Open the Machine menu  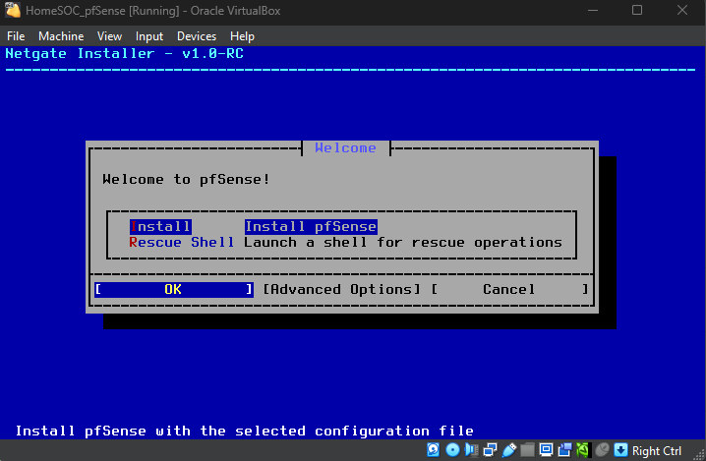61,36
